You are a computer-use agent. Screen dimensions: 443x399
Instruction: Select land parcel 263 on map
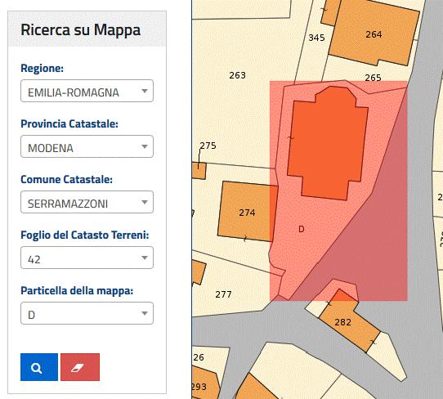click(x=237, y=75)
